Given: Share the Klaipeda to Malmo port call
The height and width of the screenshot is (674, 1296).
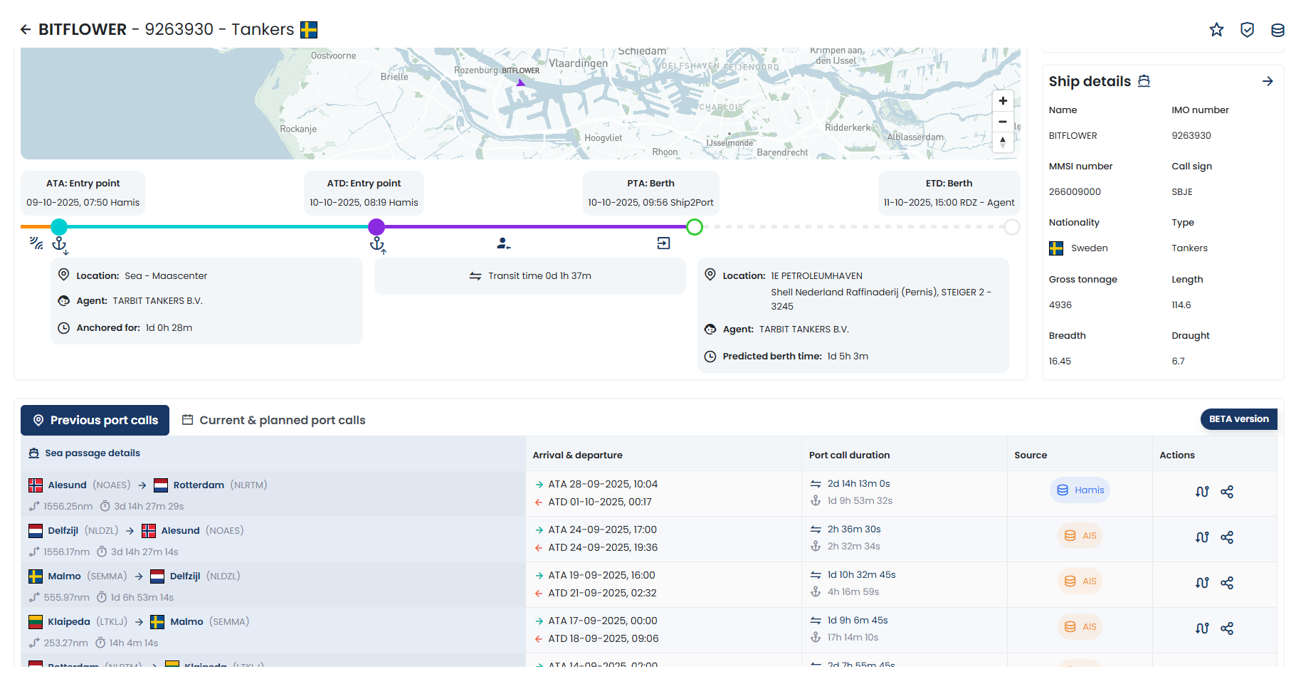Looking at the screenshot, I should tap(1227, 628).
